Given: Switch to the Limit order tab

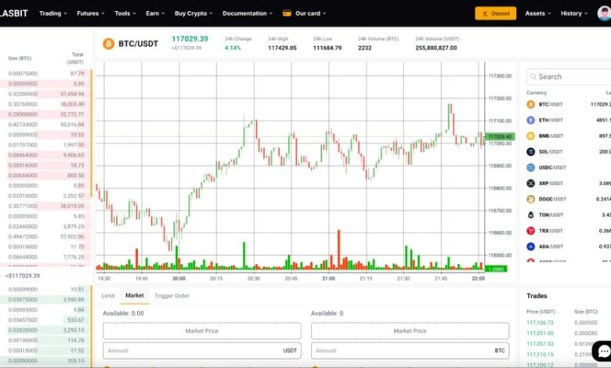Looking at the screenshot, I should [x=108, y=296].
